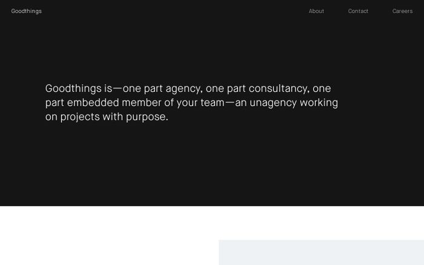This screenshot has height=265, width=424.
Task: Open the About page
Action: click(316, 11)
